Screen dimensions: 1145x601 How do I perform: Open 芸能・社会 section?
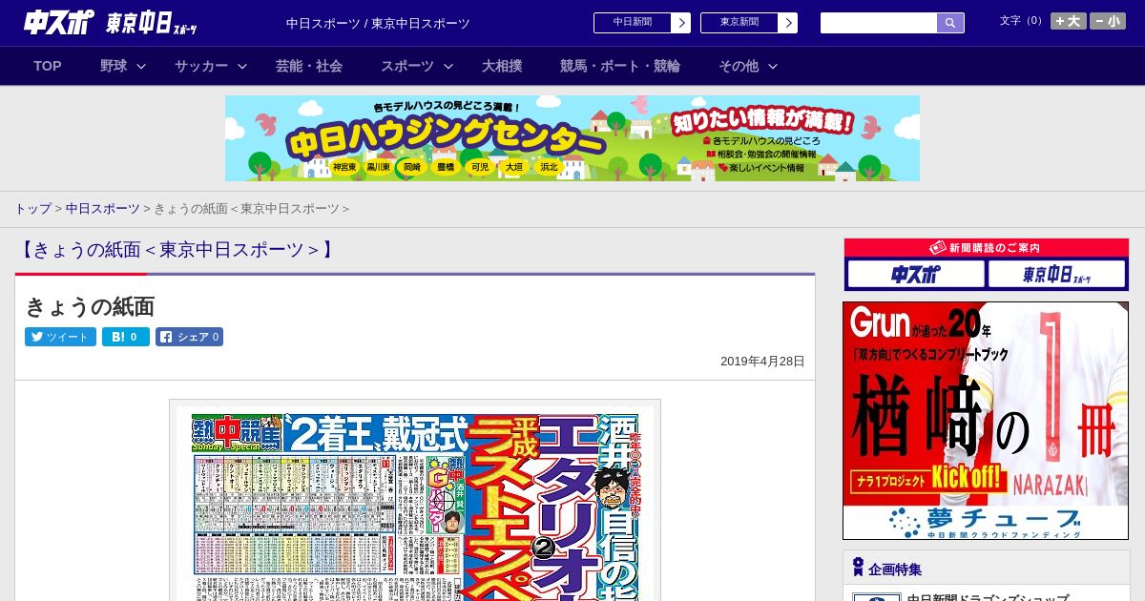(309, 66)
